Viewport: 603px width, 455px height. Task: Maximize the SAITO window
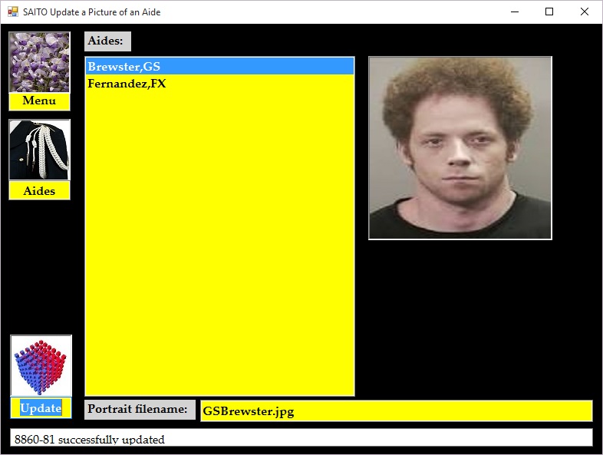[549, 12]
